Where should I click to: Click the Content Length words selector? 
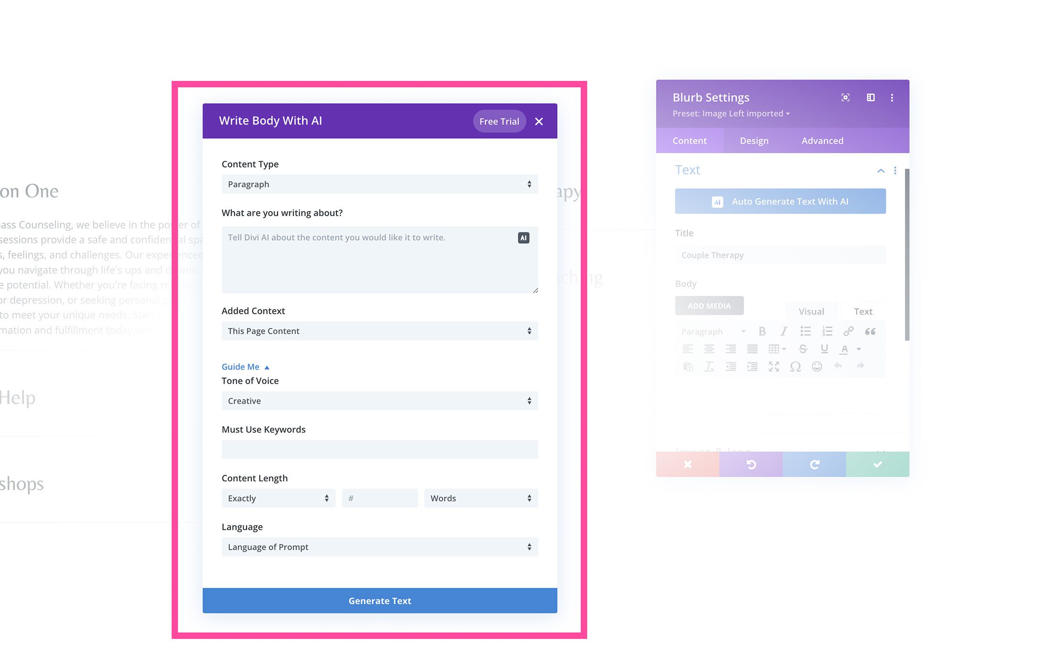coord(481,498)
